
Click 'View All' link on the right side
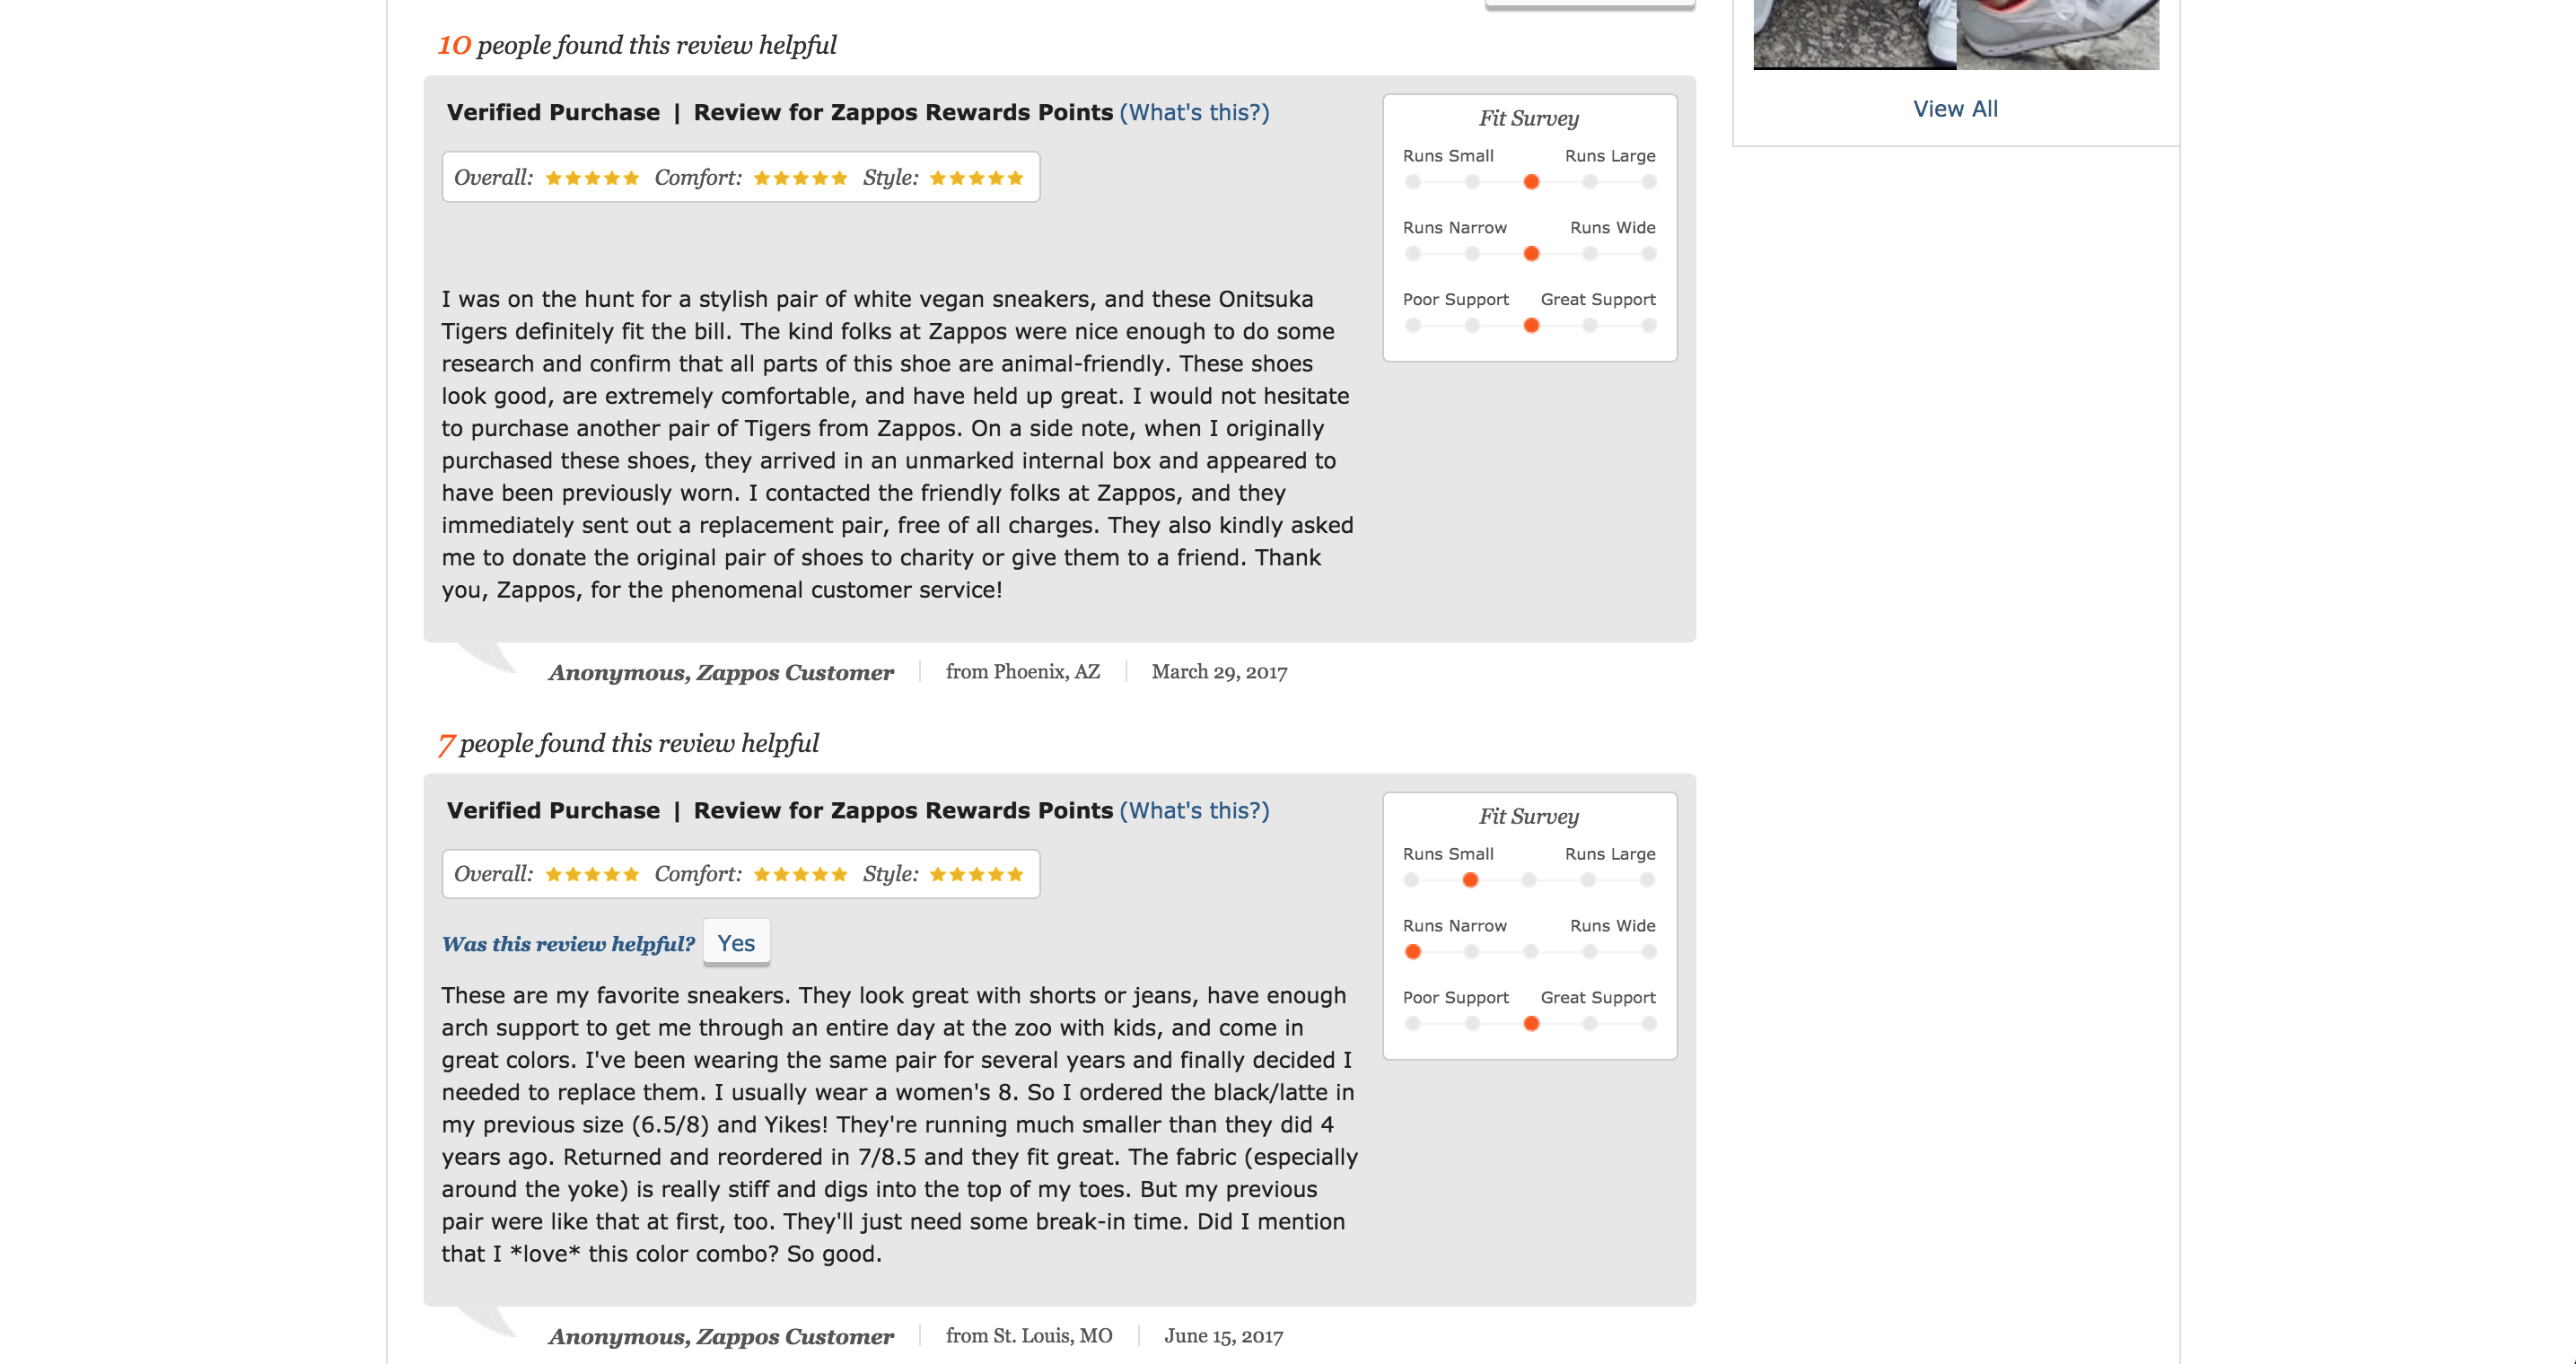click(1956, 108)
